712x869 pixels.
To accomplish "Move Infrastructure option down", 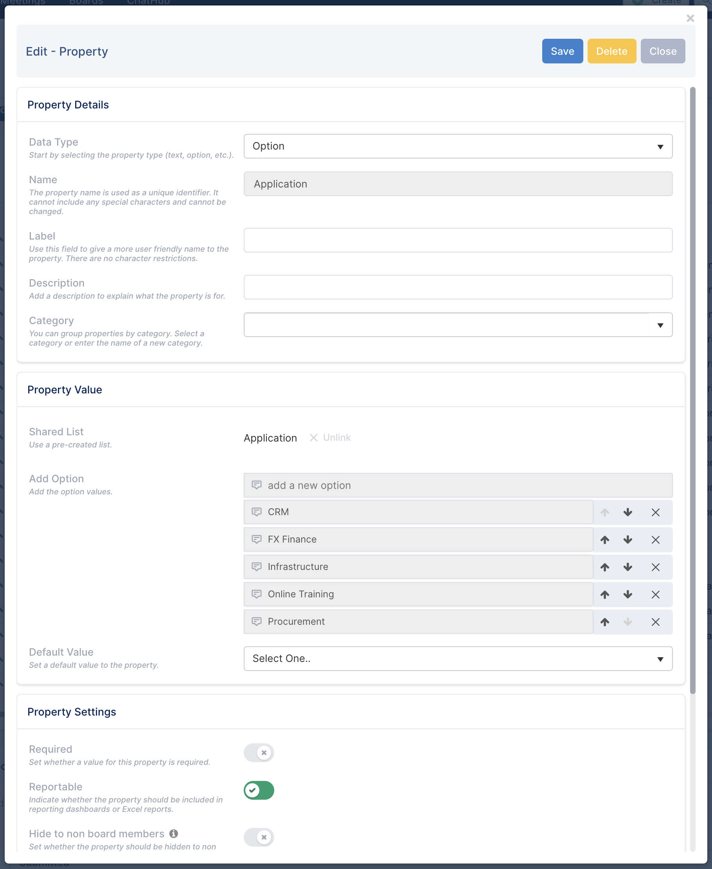I will pos(627,567).
